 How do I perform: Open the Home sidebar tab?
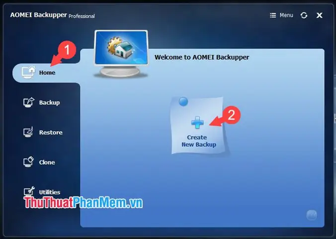coord(46,73)
